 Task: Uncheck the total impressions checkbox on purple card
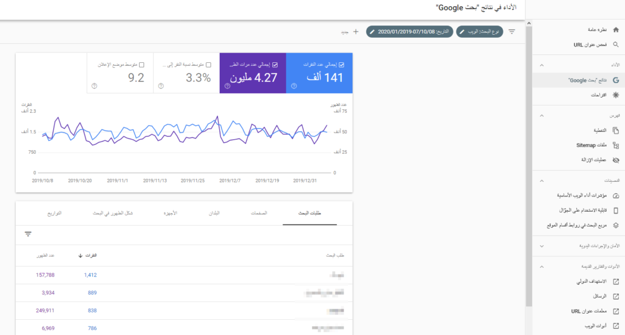[275, 65]
